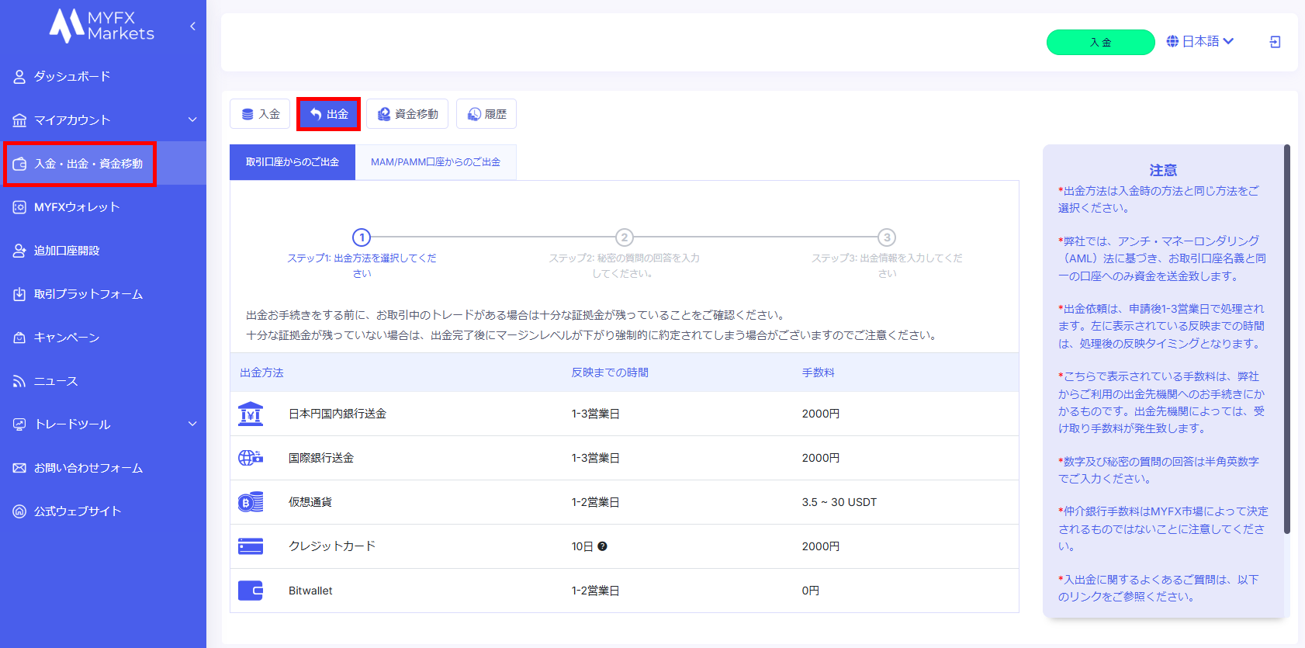Click the 反映までの時間 column header
This screenshot has width=1305, height=648.
coord(610,373)
